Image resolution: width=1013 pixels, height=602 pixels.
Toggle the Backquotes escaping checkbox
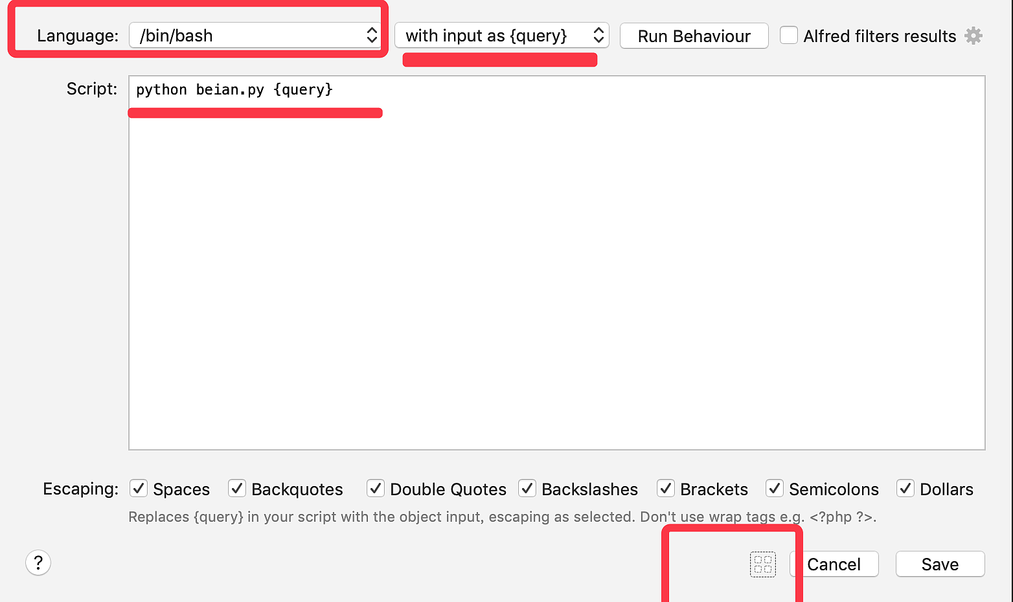click(x=237, y=489)
